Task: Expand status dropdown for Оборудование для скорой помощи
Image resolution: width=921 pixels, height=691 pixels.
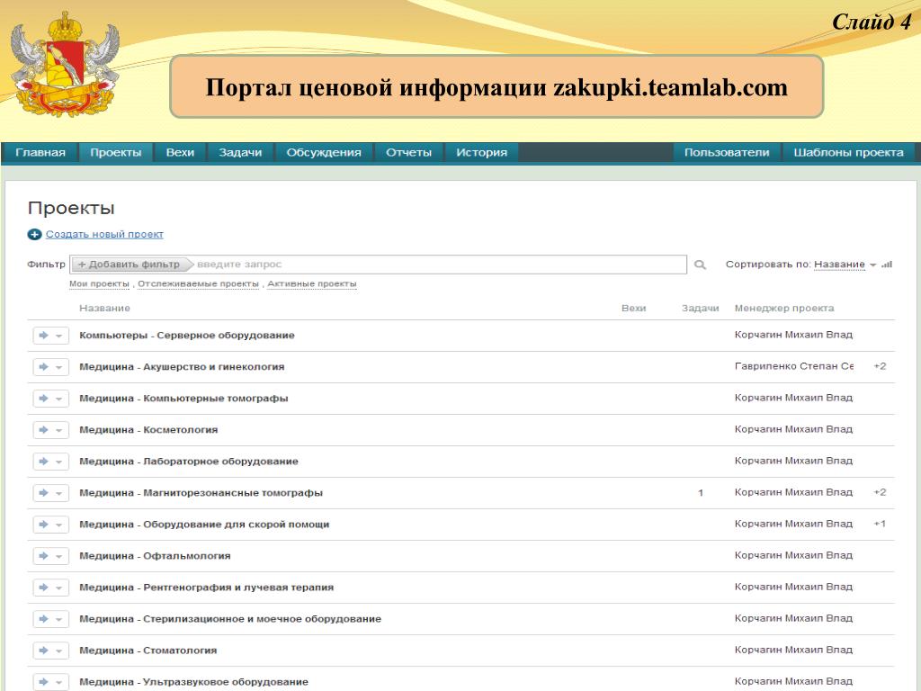Action: coord(58,525)
